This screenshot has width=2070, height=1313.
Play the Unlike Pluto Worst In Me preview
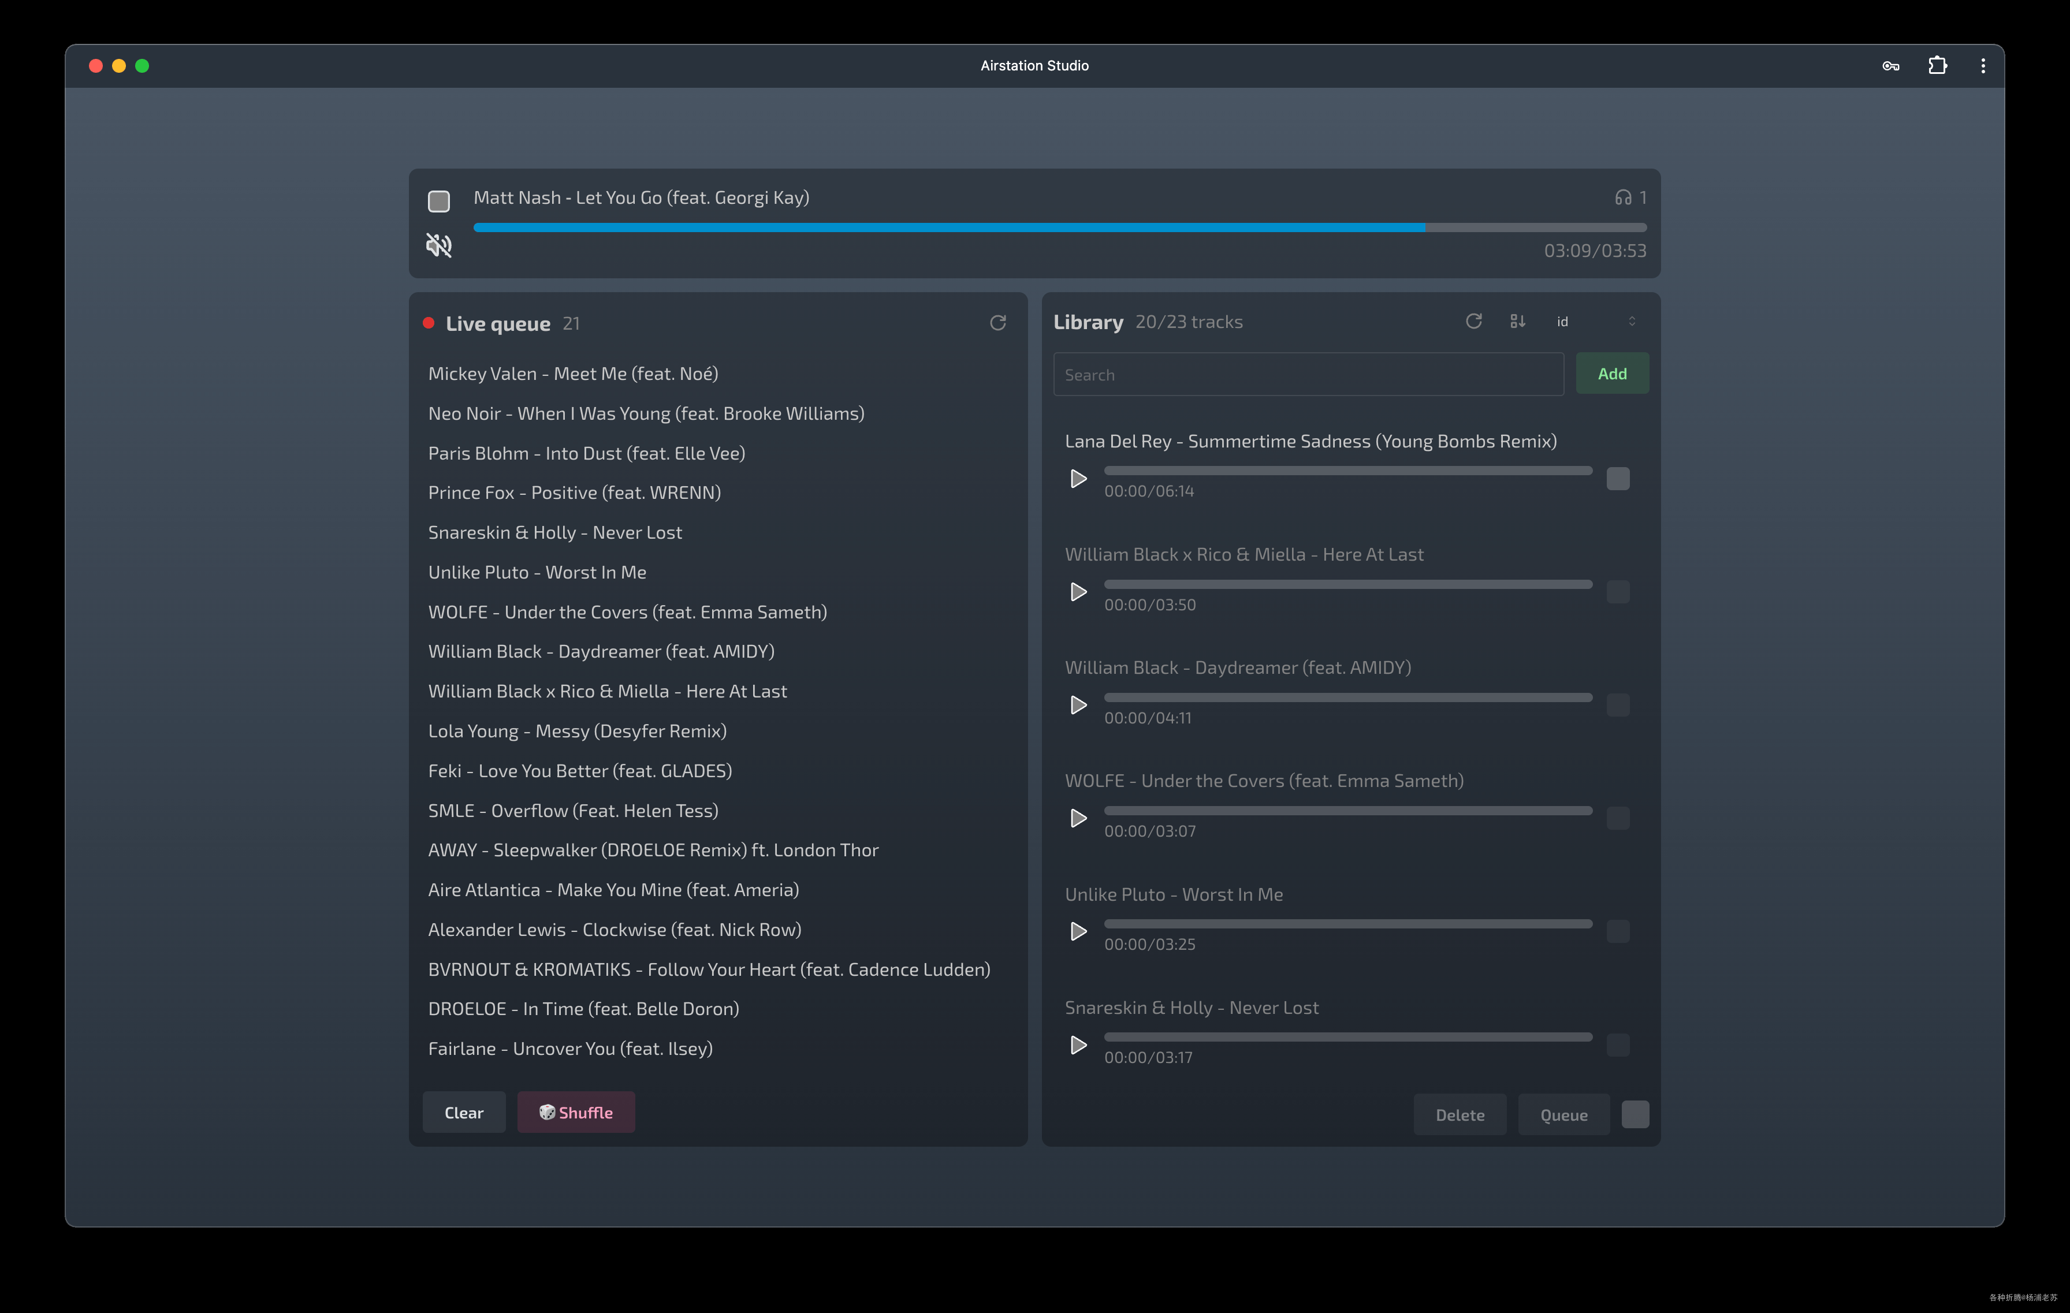pos(1078,931)
